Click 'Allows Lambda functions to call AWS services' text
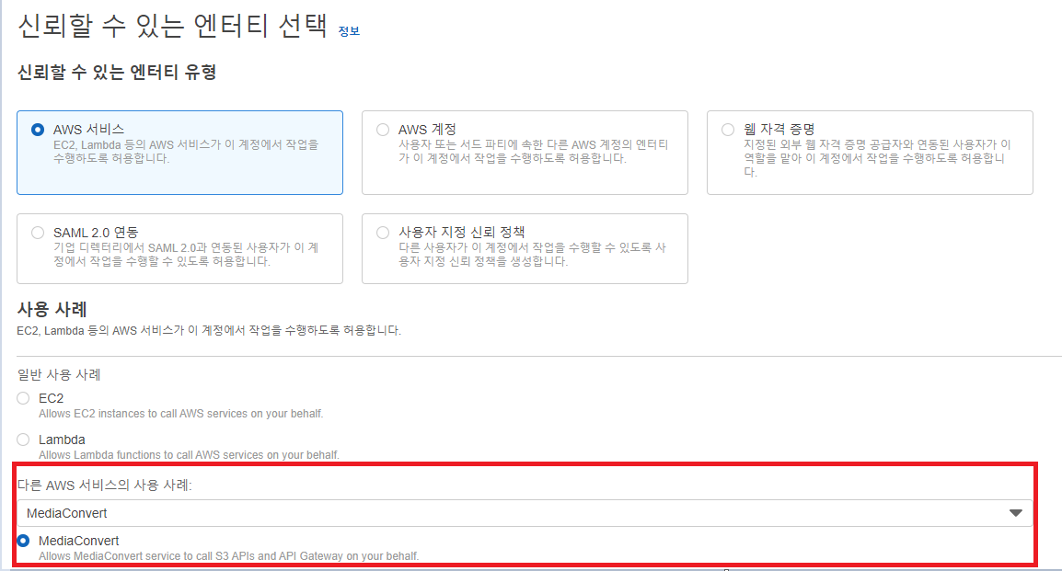Image resolution: width=1062 pixels, height=571 pixels. pos(189,454)
